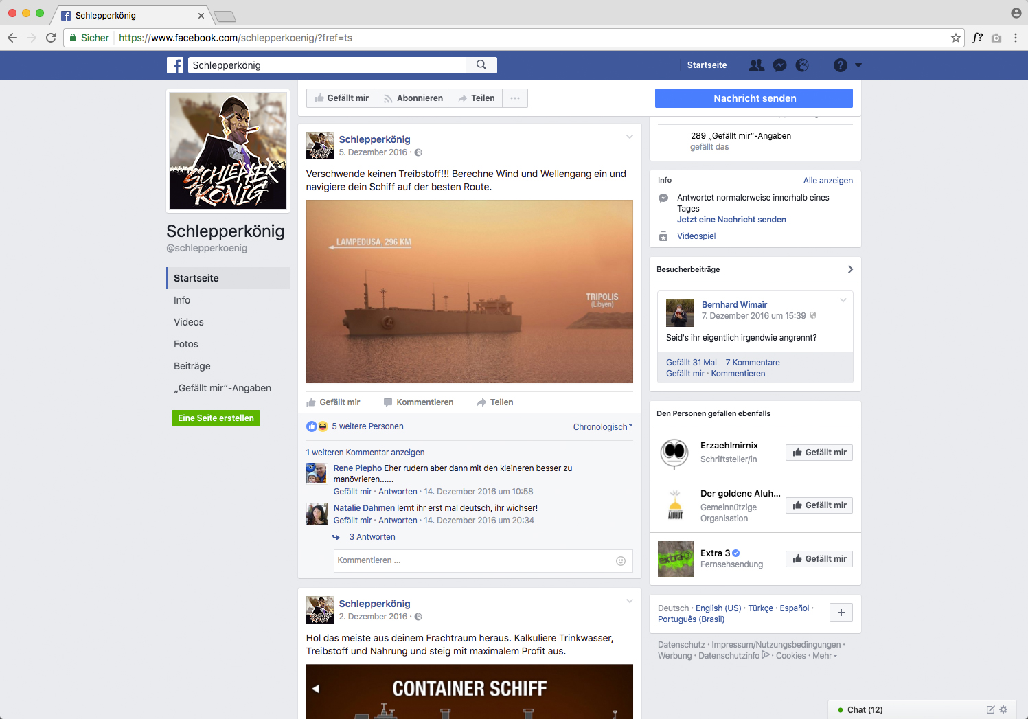Go back with browser back arrow
The image size is (1028, 719).
tap(12, 38)
